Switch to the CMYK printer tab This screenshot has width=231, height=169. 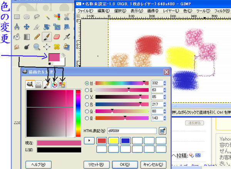(x=39, y=85)
